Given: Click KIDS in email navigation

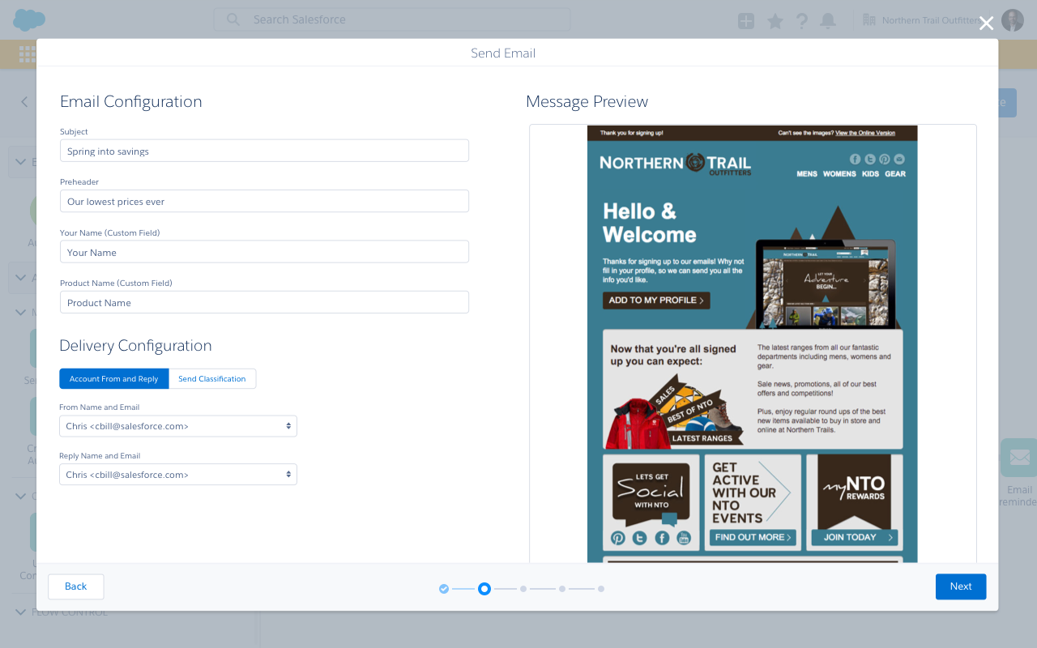Looking at the screenshot, I should (870, 174).
